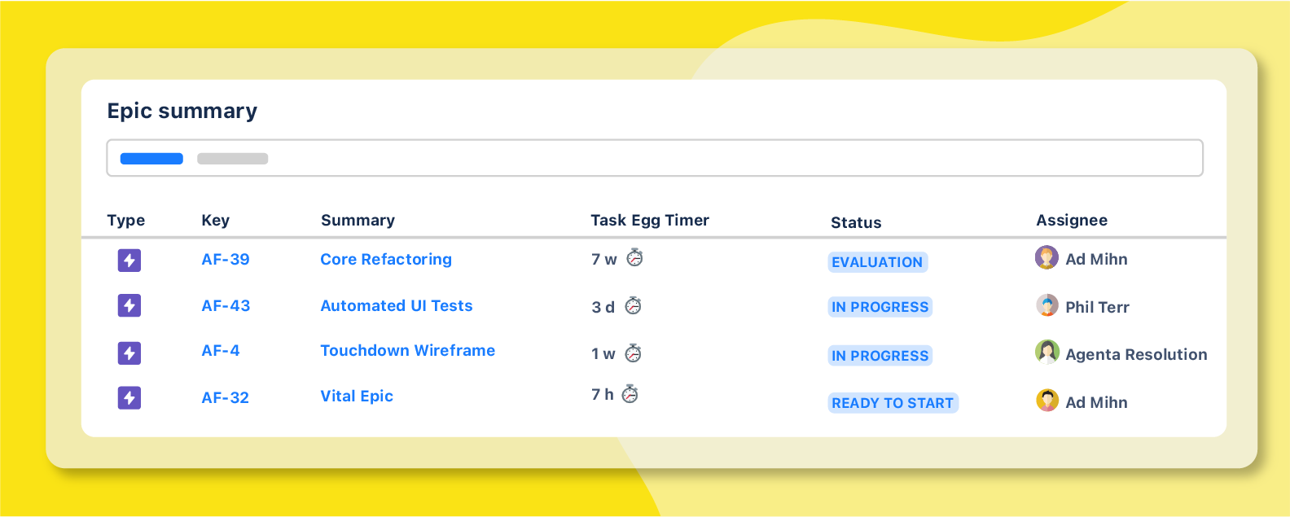This screenshot has height=517, width=1290.
Task: Sort by the Task Egg Timer column header
Action: (650, 221)
